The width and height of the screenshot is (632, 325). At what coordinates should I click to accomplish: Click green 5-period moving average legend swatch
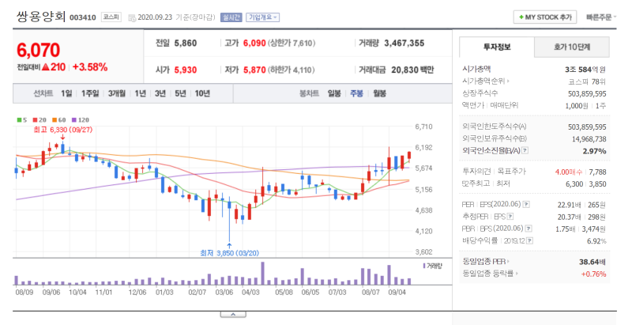[x=19, y=120]
